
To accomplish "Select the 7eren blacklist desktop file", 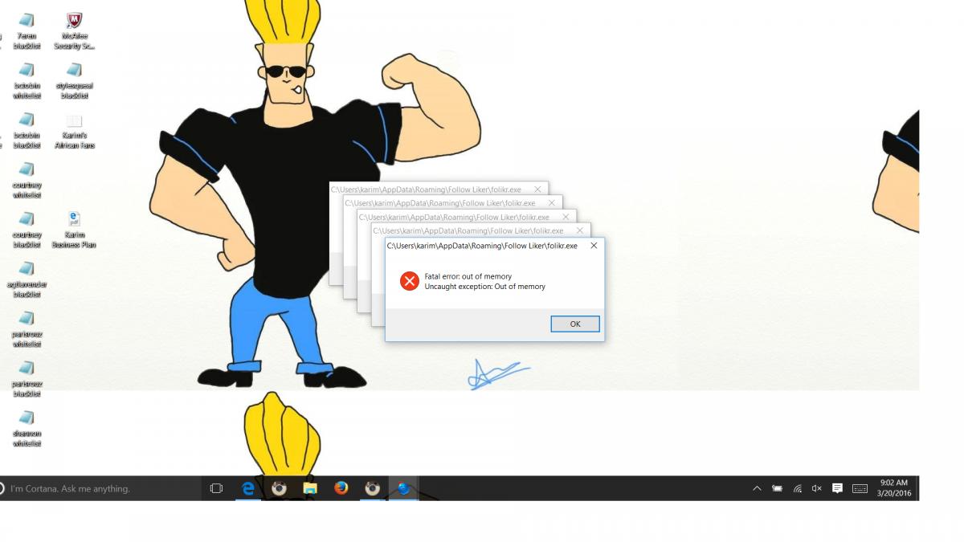I will (x=27, y=31).
